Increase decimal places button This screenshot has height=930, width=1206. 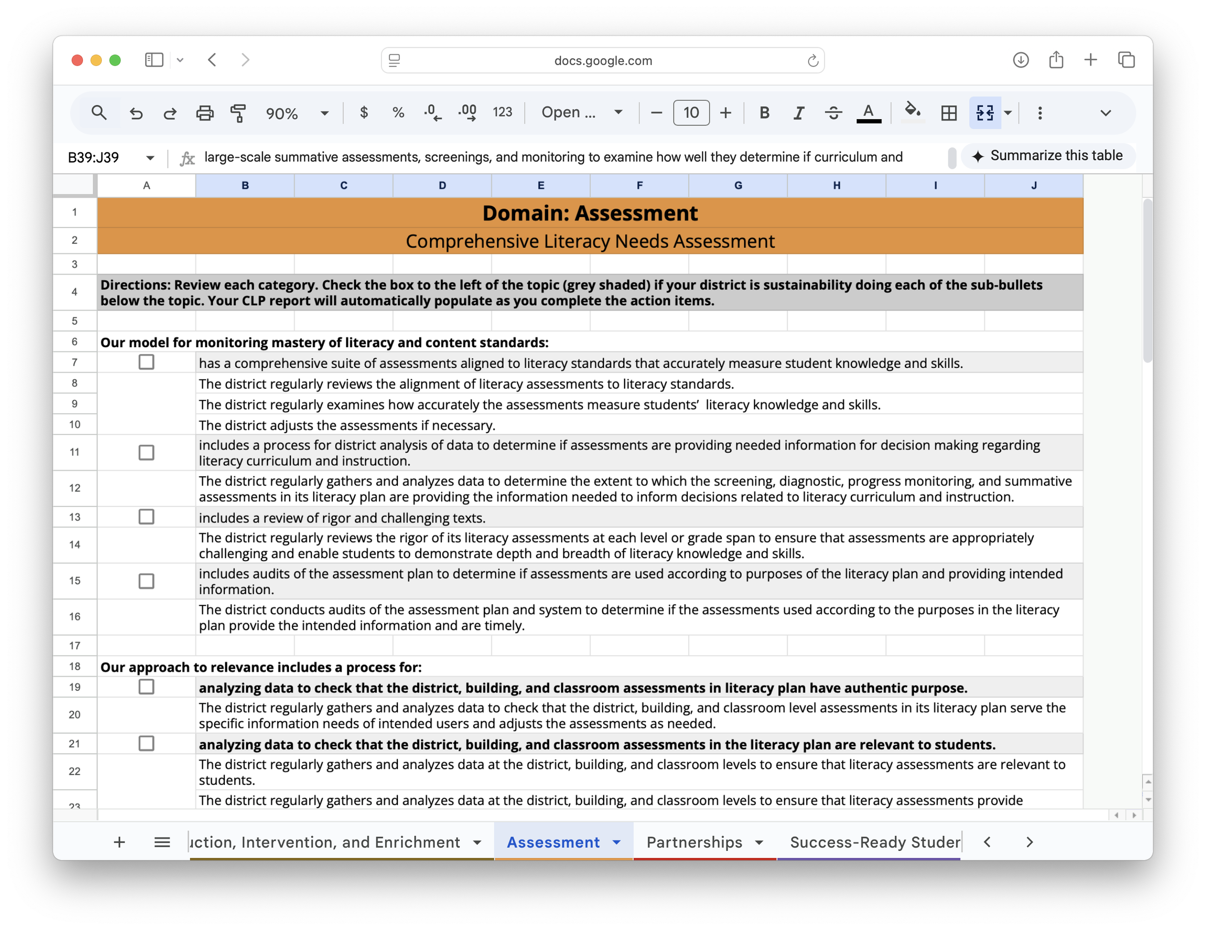[x=467, y=113]
